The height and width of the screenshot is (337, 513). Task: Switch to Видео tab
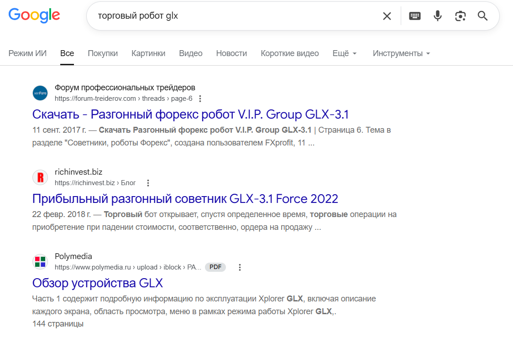(191, 53)
